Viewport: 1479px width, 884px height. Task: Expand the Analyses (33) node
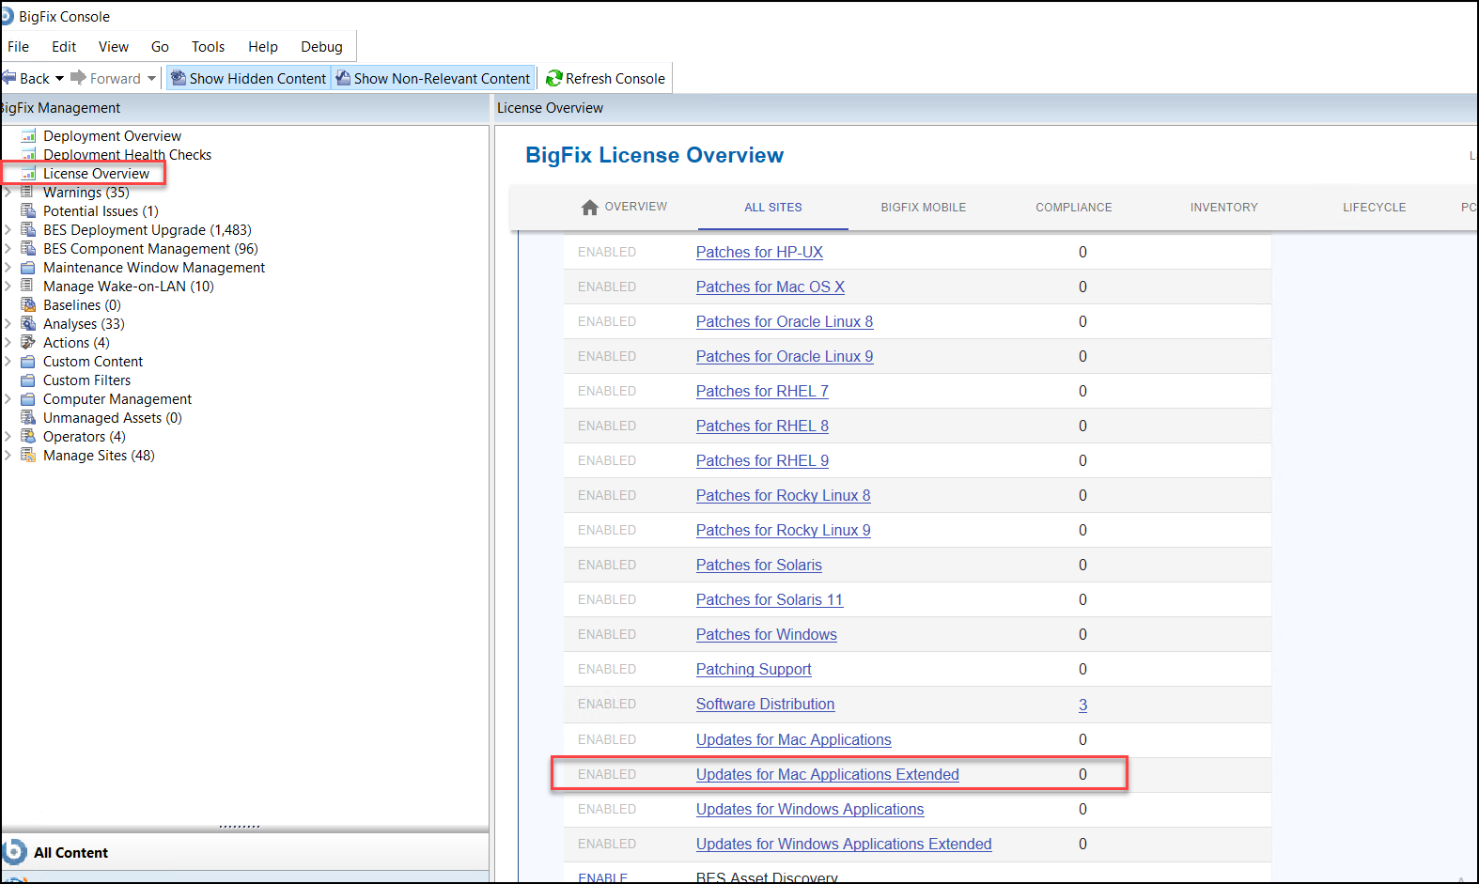click(x=8, y=324)
